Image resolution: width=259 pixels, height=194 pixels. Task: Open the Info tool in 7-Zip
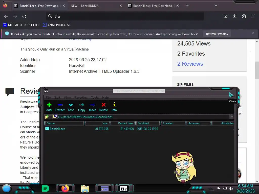[x=114, y=107]
